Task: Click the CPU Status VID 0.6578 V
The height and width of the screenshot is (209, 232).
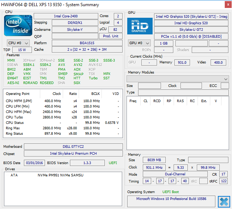Action: 112,123
